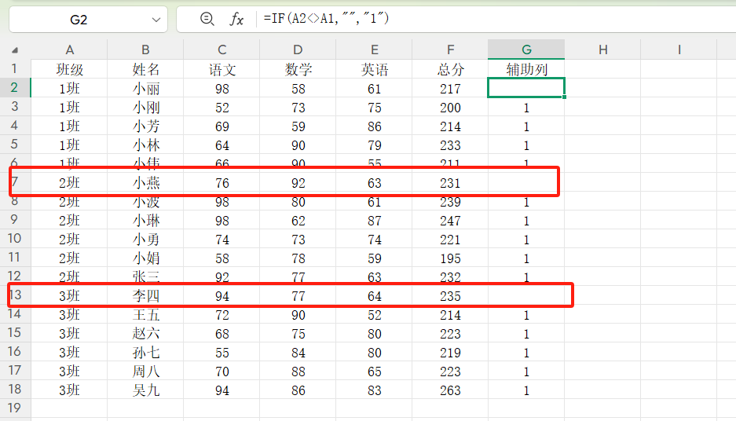Click total score 231 for 小燕
The image size is (736, 421).
450,182
